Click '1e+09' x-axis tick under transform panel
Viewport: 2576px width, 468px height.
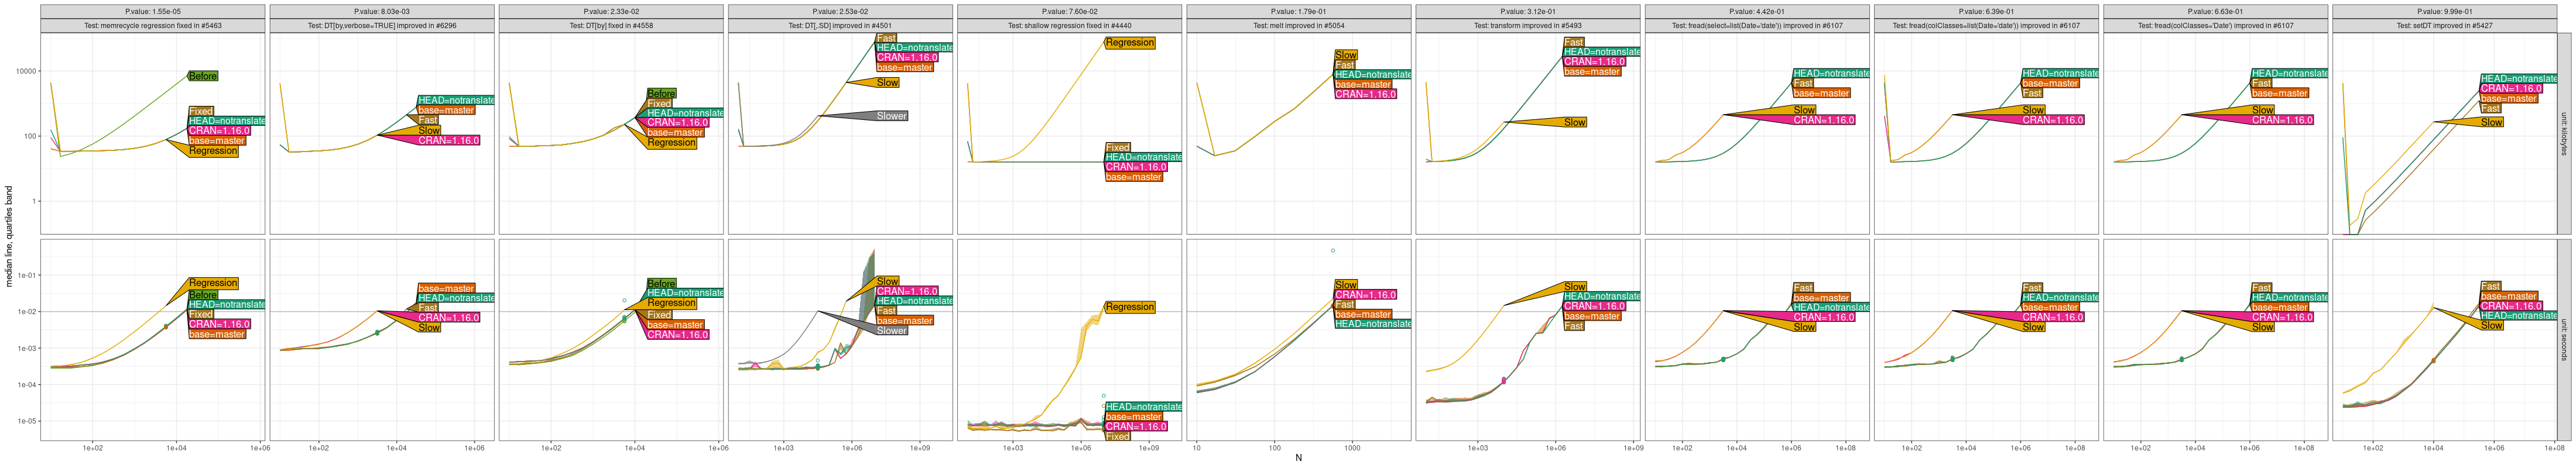[1633, 448]
